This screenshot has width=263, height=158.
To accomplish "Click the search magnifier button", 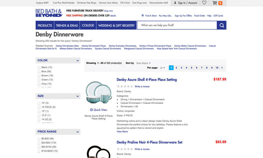I will coord(222,25).
